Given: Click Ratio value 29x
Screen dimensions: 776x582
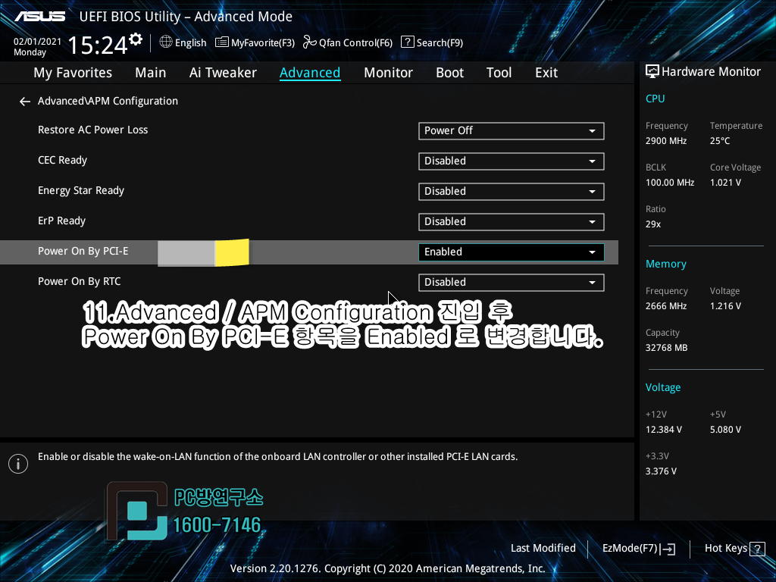Looking at the screenshot, I should (652, 224).
